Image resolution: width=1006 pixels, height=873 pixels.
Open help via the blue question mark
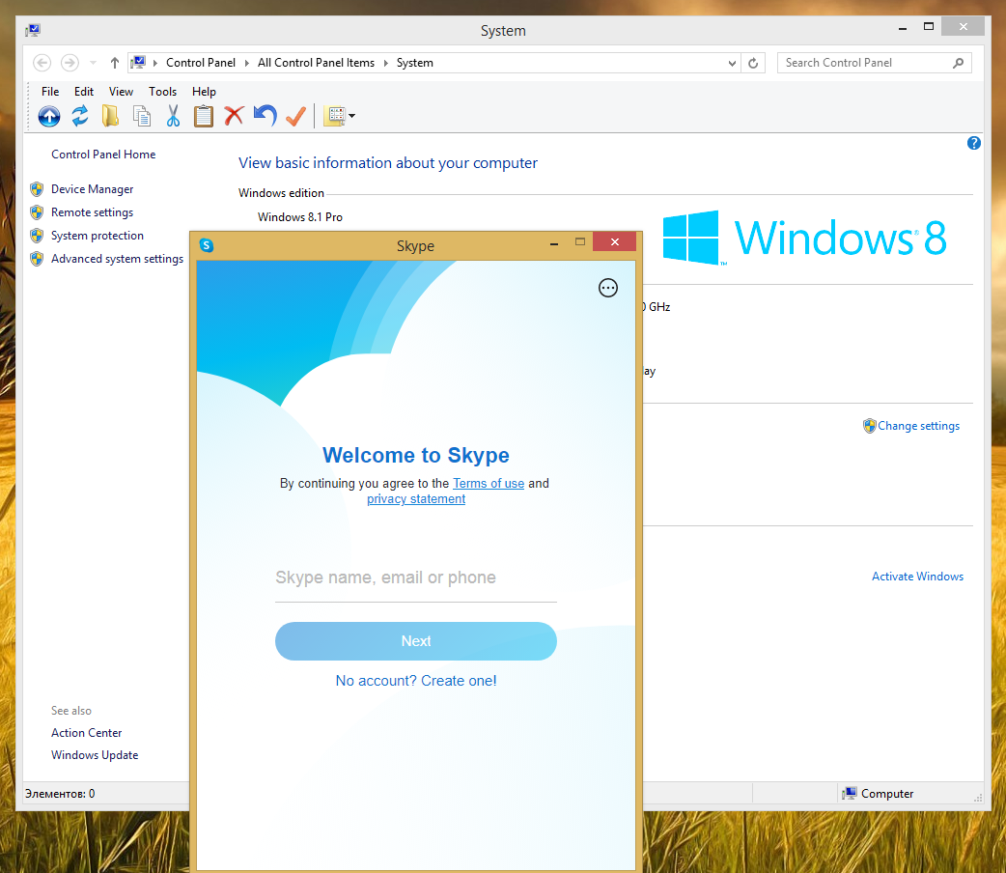973,143
